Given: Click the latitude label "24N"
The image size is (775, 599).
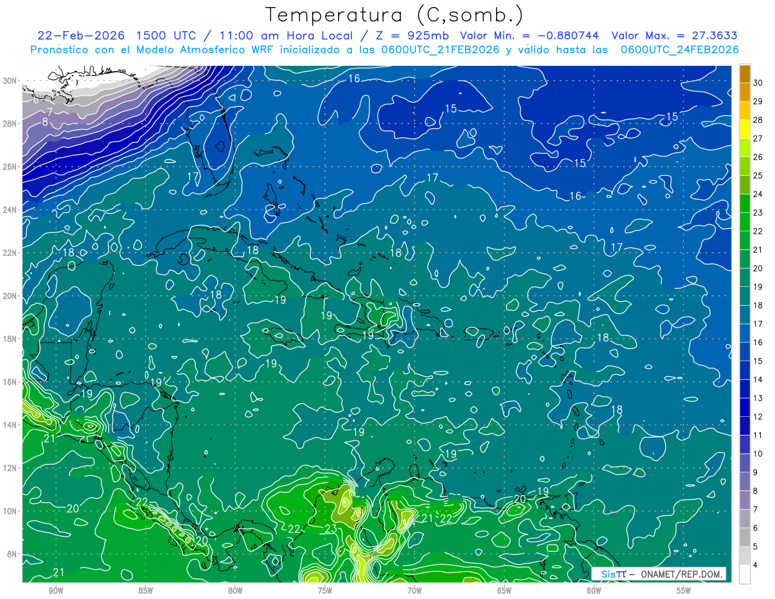Looking at the screenshot, I should 10,210.
